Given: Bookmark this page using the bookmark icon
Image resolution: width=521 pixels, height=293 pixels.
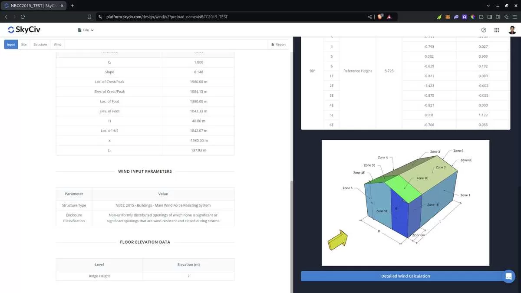Looking at the screenshot, I should coord(89,17).
